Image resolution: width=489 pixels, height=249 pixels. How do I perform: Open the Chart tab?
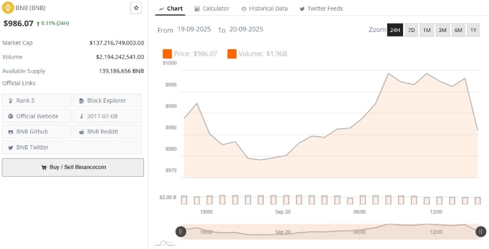point(170,9)
